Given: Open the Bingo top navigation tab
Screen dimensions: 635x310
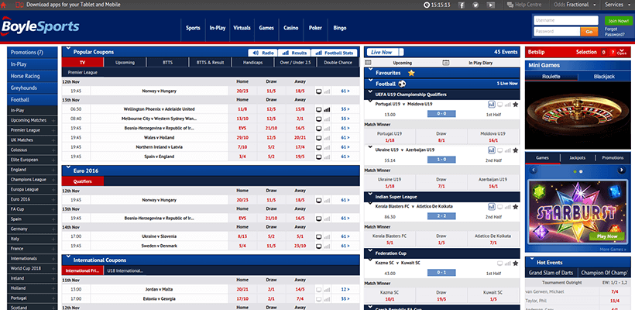Looking at the screenshot, I should click(340, 28).
